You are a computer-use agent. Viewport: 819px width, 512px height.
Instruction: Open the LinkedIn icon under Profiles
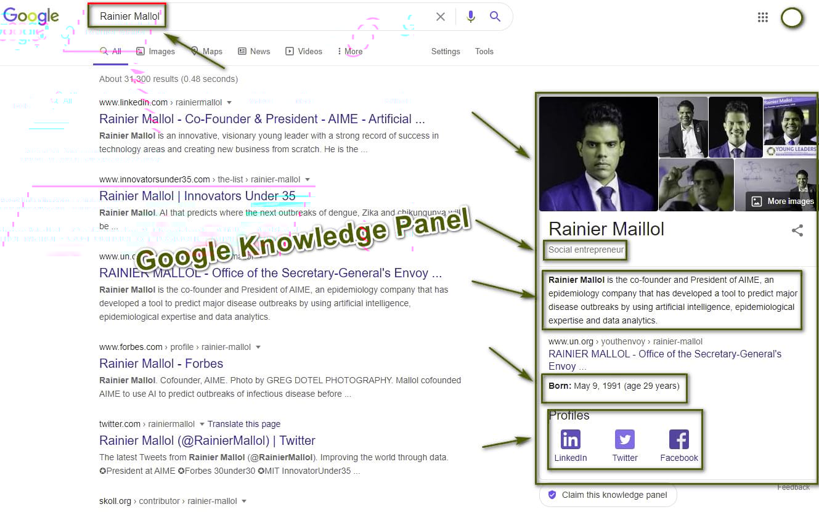(570, 439)
